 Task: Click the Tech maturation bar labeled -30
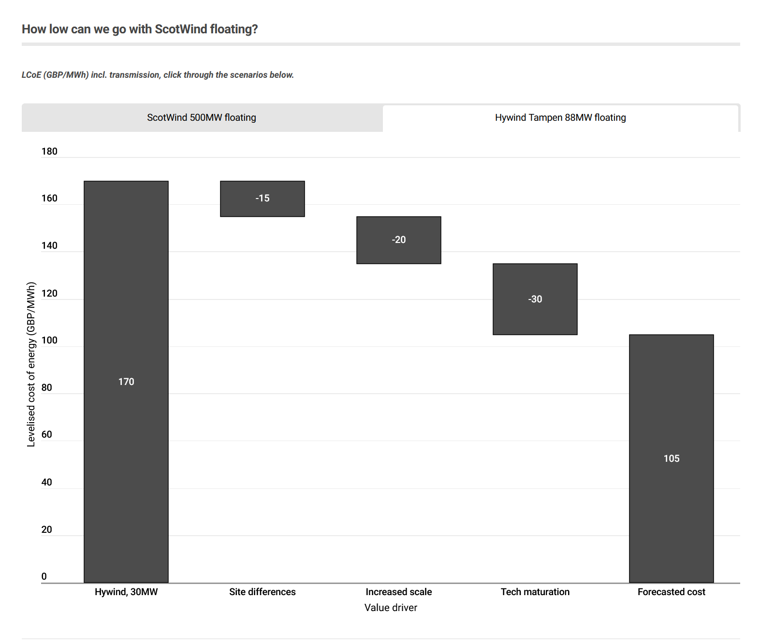[x=535, y=299]
